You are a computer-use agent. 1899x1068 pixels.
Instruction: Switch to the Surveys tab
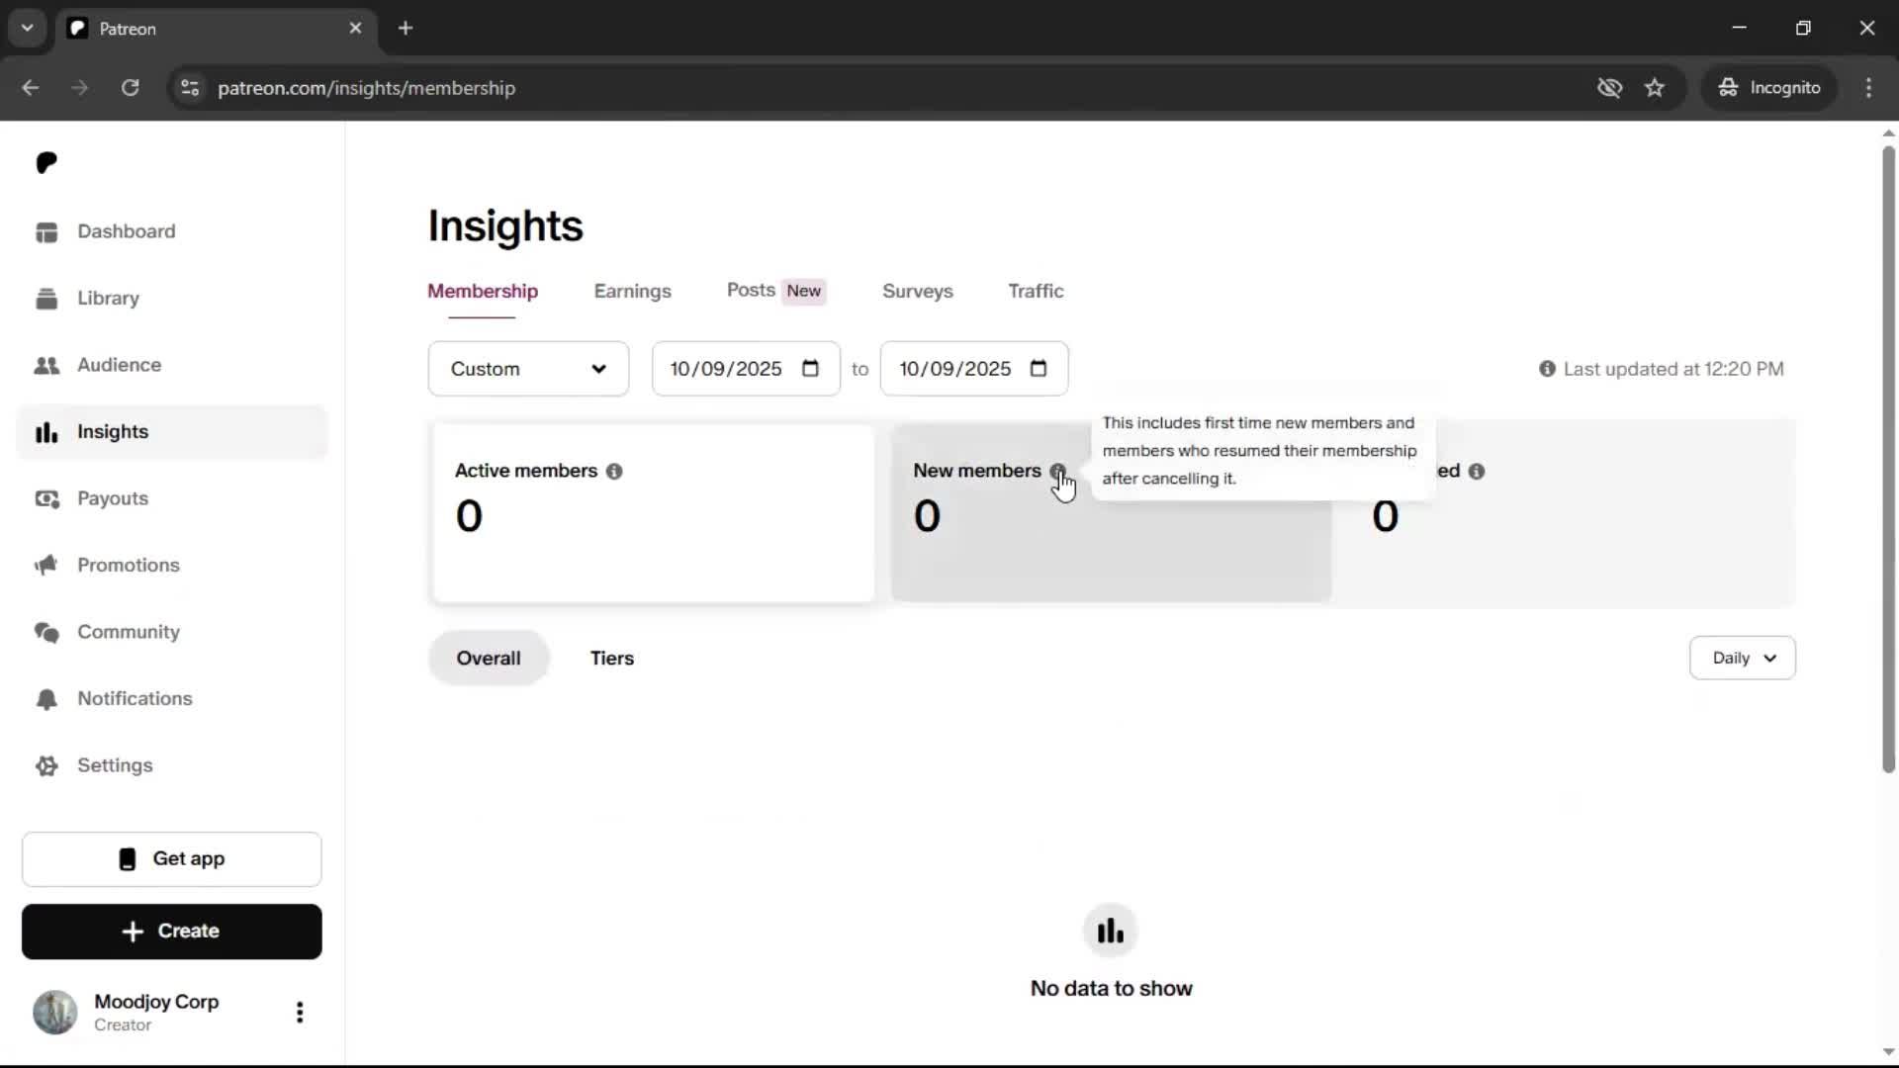click(x=918, y=292)
